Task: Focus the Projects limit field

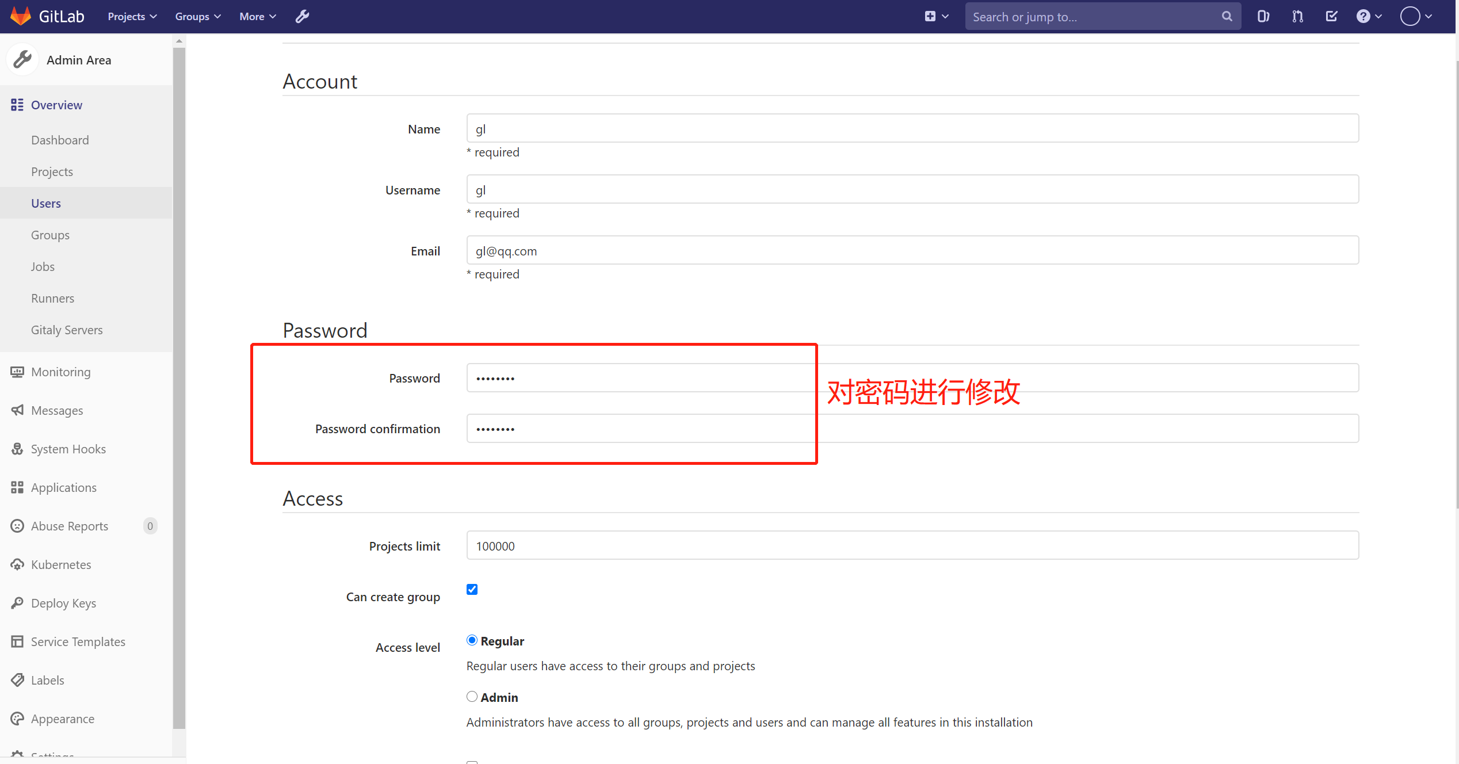Action: [x=912, y=545]
